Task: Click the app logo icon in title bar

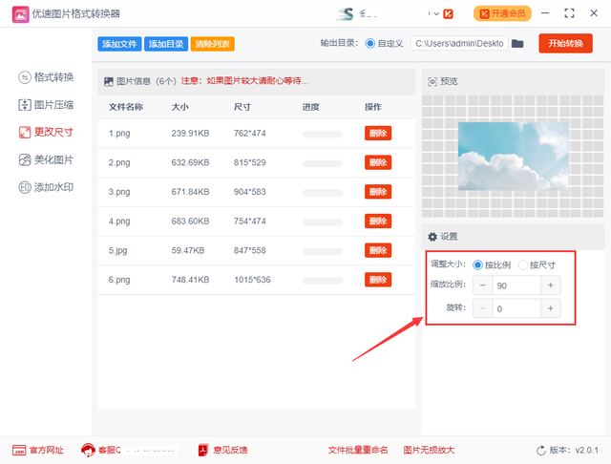Action: [20, 14]
